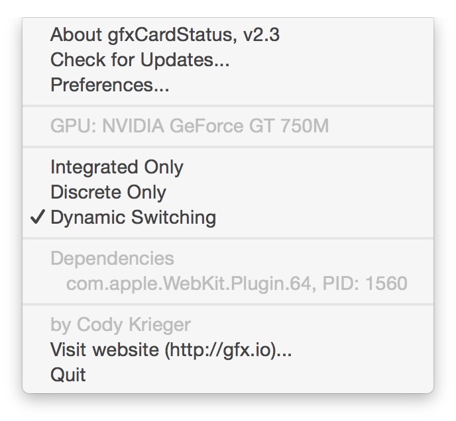Open About gfxCardStatus, v2.3
The image size is (456, 421).
tap(164, 35)
